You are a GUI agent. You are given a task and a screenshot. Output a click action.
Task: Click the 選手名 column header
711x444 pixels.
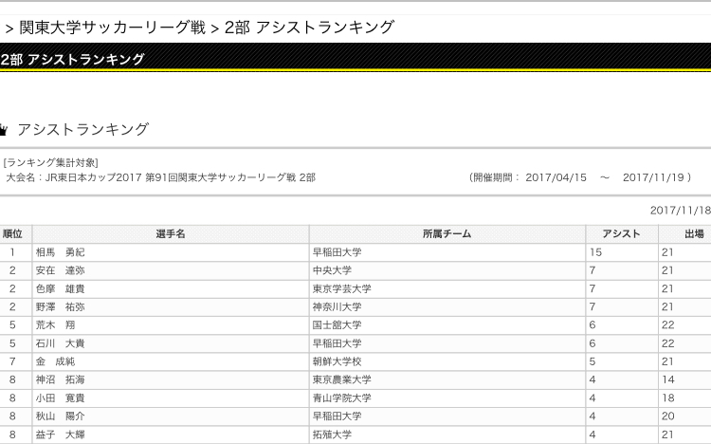click(x=171, y=234)
